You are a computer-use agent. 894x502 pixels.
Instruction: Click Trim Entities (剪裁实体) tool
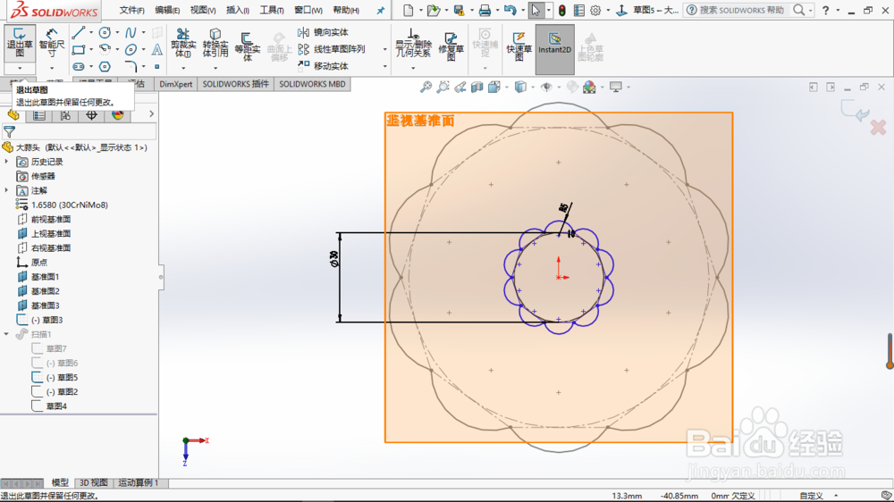tap(183, 43)
